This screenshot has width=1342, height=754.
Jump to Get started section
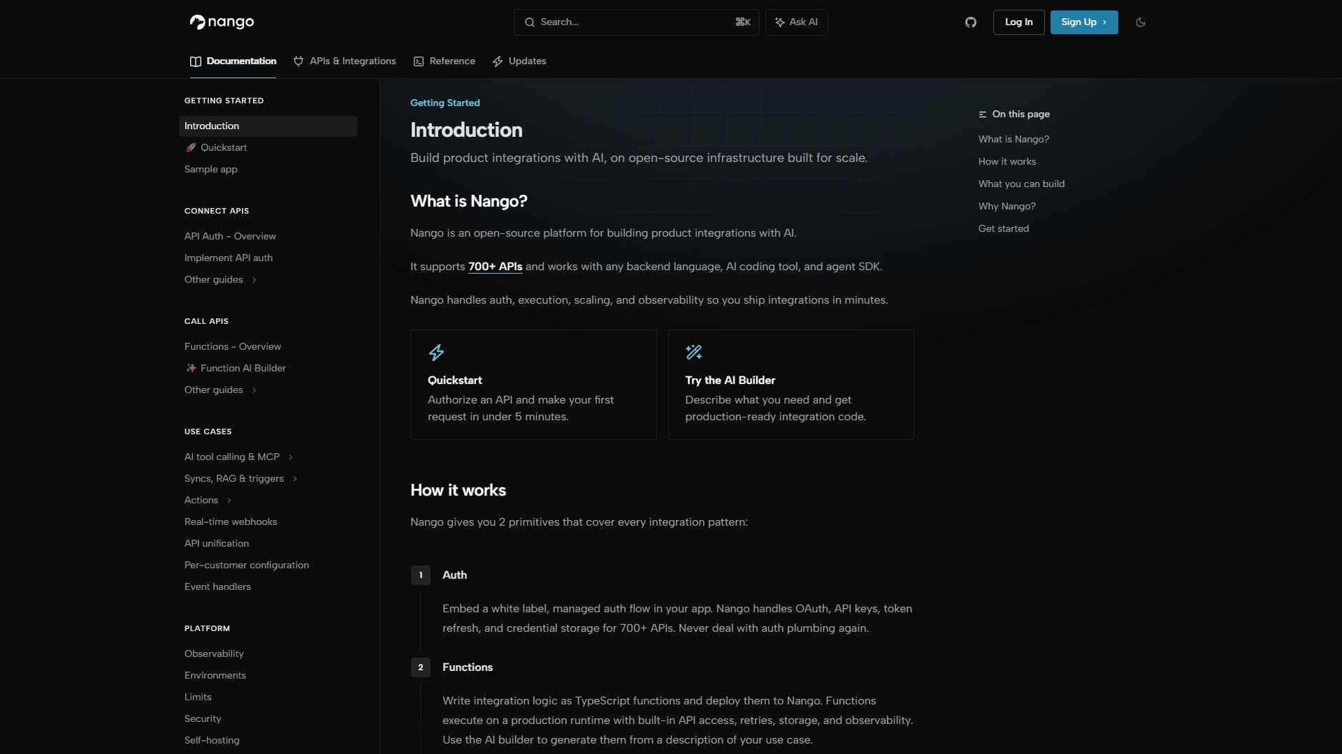pyautogui.click(x=1004, y=228)
